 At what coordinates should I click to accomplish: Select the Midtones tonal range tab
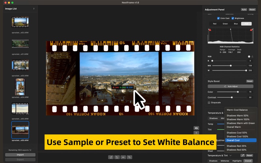click(225, 161)
